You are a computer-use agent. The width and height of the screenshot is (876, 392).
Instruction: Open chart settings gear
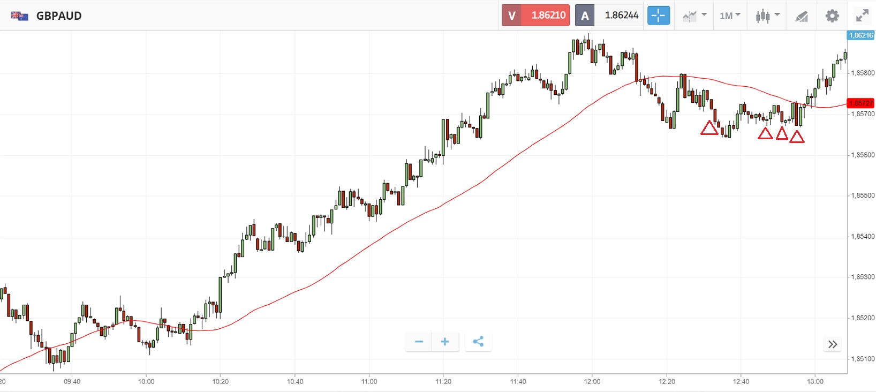coord(832,16)
